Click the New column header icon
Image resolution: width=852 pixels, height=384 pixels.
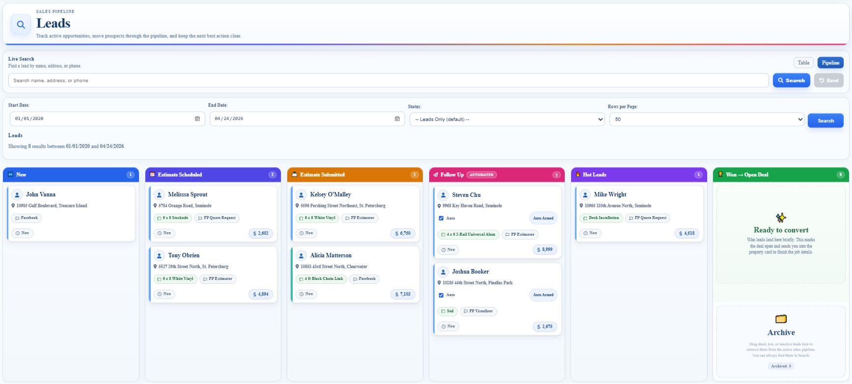pos(11,174)
